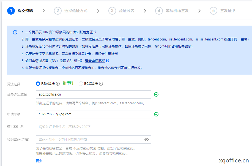Click green checkmark beside domain field

tap(156, 94)
